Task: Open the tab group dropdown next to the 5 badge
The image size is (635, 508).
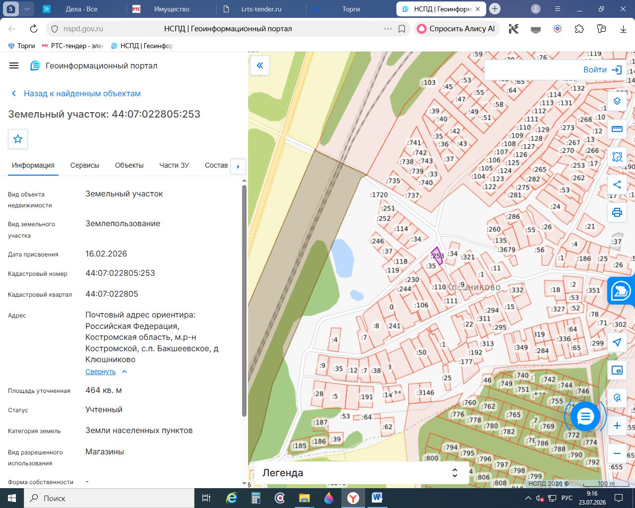Action: point(27,9)
